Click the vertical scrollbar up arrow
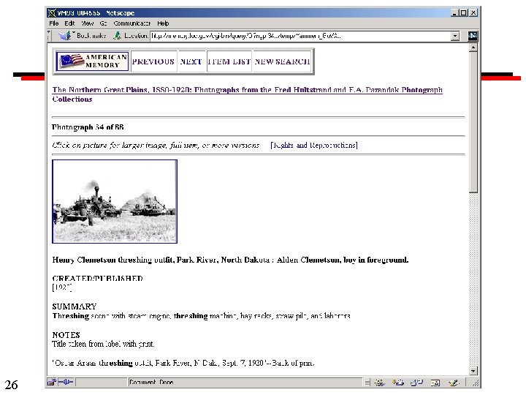Screen dimensions: 526x395 [473, 48]
